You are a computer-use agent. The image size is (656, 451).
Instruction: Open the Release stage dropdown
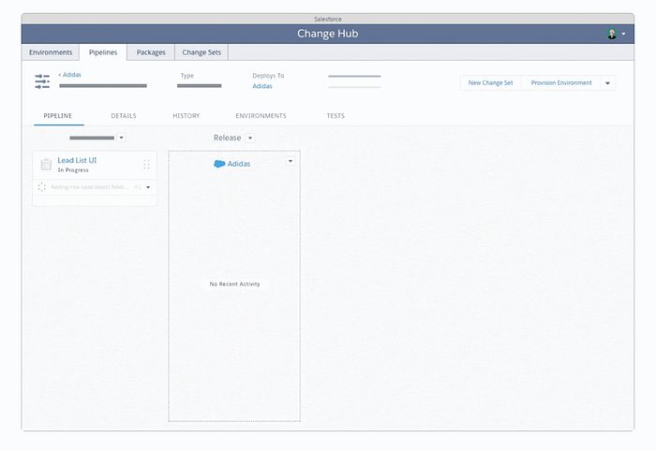(250, 138)
